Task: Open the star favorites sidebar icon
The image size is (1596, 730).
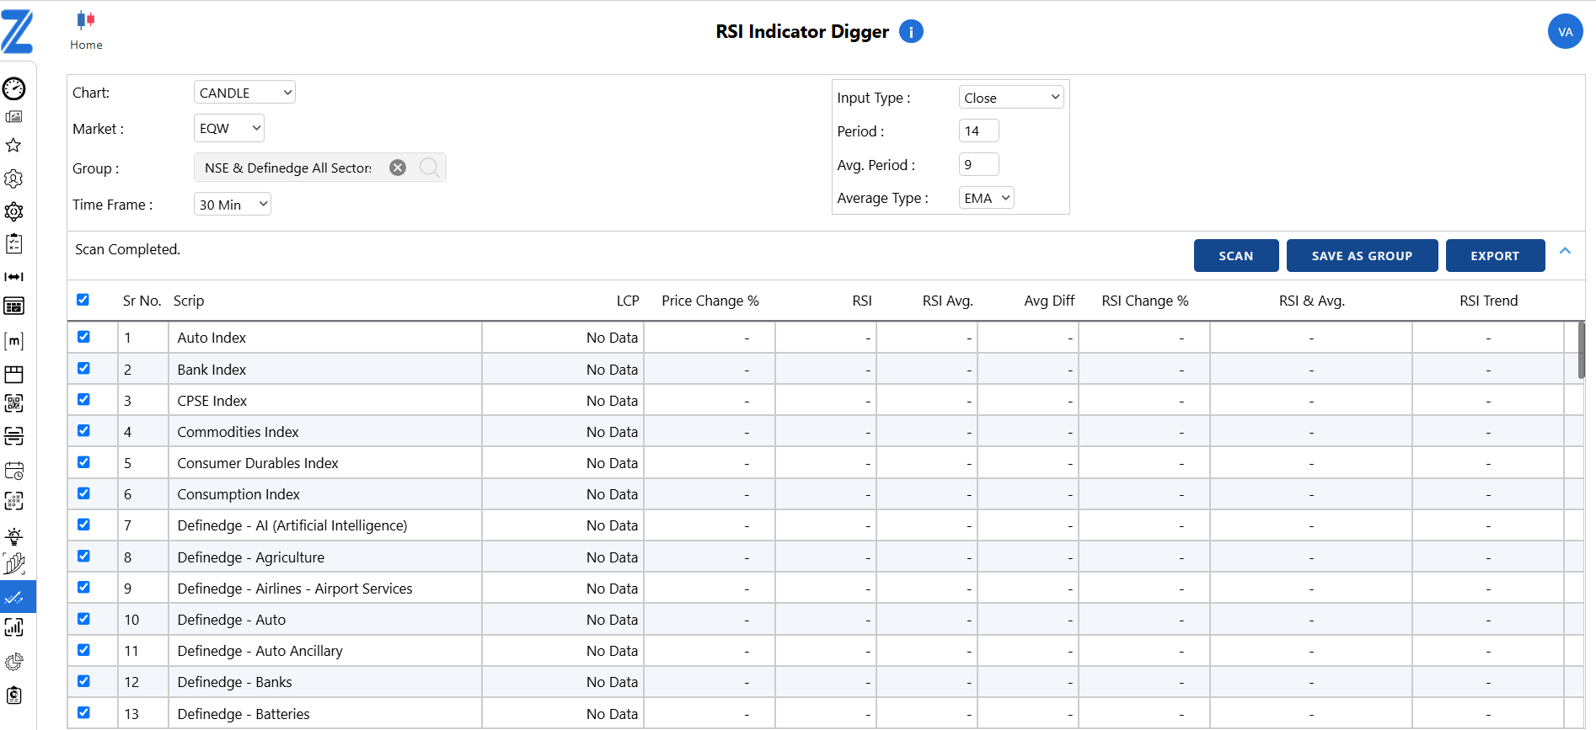Action: (13, 146)
